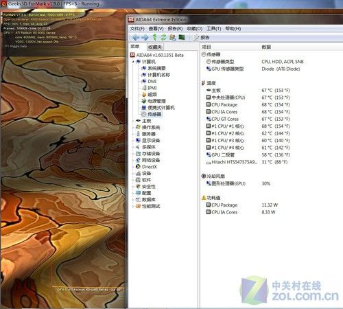Collapse the 计算机 tree node
The image size is (343, 309).
(x=133, y=62)
